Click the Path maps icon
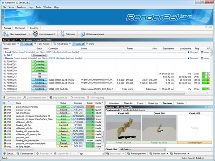The width and height of the screenshot is (215, 161). coord(62,34)
